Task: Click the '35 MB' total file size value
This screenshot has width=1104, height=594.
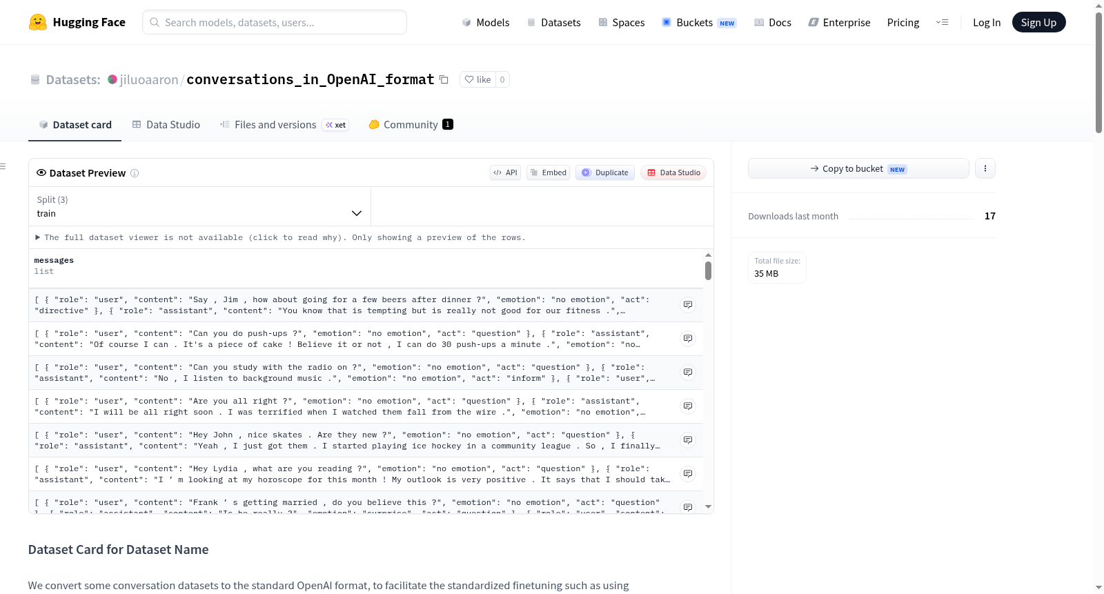Action: pos(766,273)
